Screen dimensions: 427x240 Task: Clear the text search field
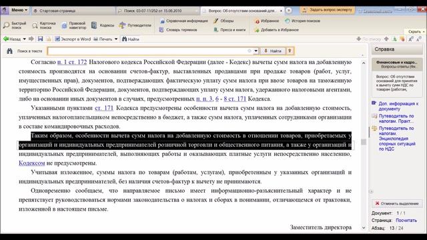[249, 51]
